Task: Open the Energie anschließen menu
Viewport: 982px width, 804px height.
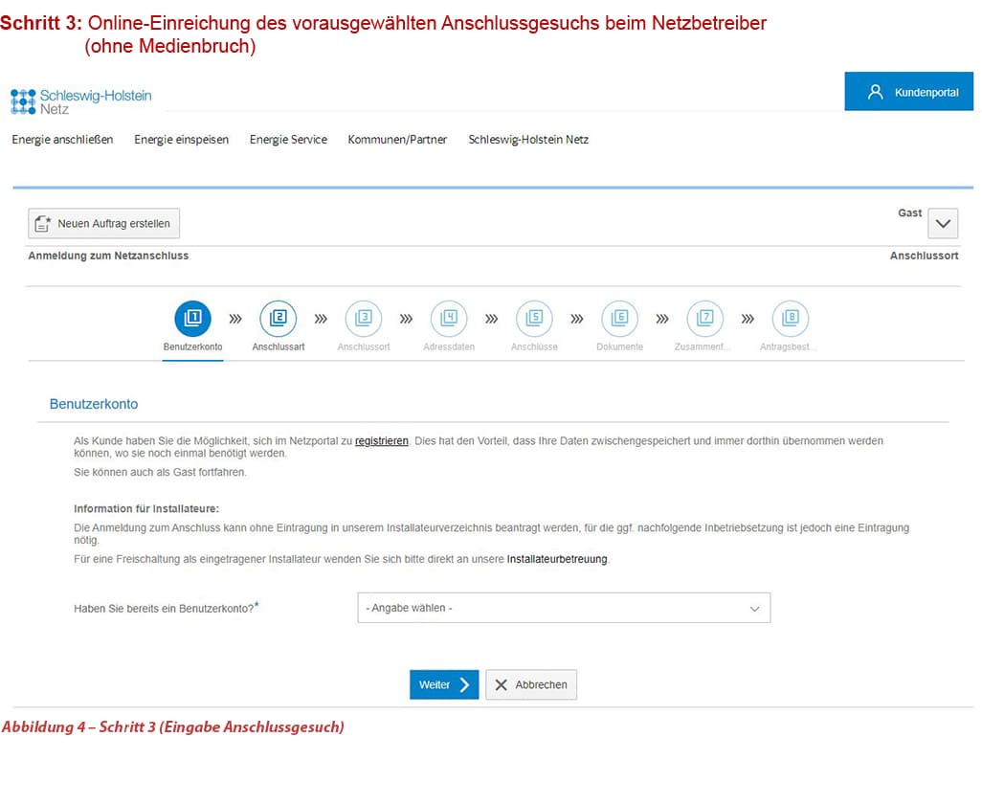Action: tap(62, 140)
